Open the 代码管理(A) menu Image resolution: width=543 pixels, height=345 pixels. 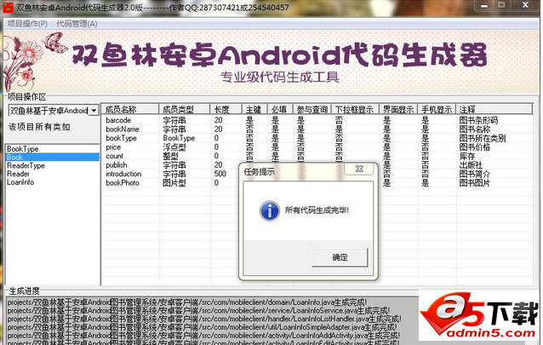point(77,24)
